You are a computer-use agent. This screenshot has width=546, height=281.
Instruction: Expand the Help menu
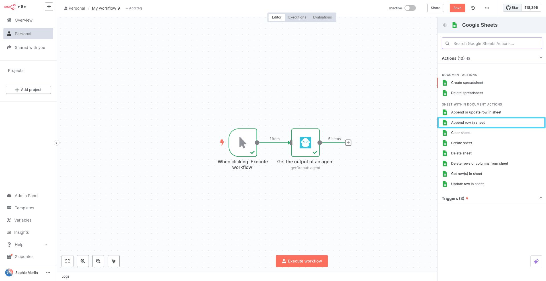click(28, 245)
